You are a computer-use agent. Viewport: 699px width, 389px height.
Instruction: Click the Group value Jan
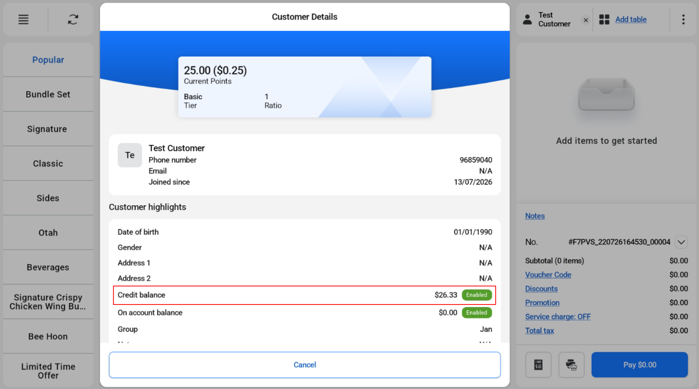coord(486,329)
